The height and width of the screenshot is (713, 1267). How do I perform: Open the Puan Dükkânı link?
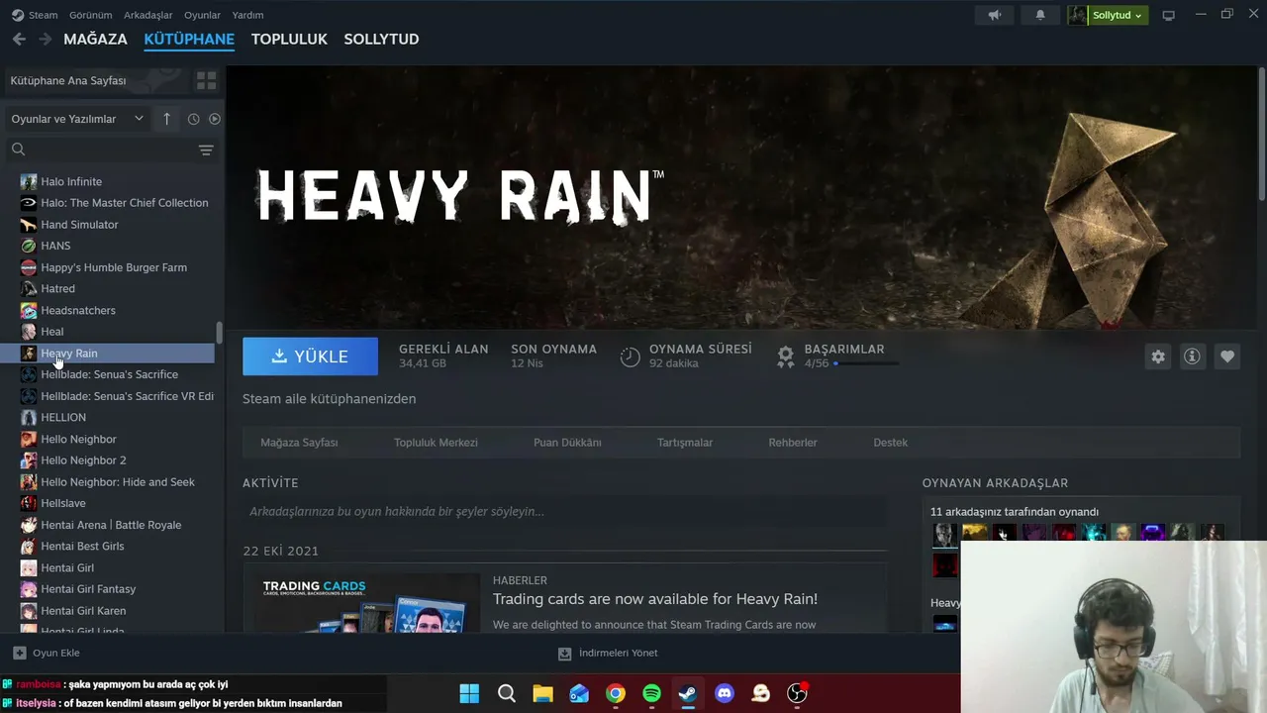pyautogui.click(x=567, y=443)
